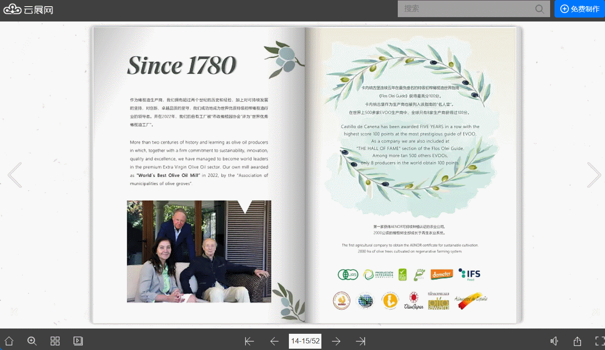Click the magnifier search icon
605x350 pixels.
click(540, 9)
